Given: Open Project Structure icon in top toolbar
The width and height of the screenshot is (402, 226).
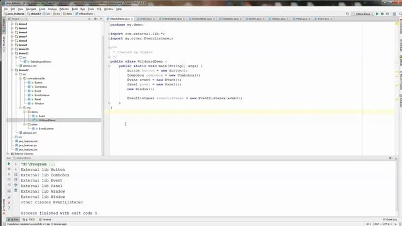Looking at the screenshot, I should tap(394, 14).
